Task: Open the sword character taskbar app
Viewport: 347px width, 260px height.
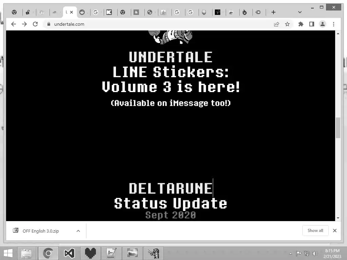Action: pos(154,253)
